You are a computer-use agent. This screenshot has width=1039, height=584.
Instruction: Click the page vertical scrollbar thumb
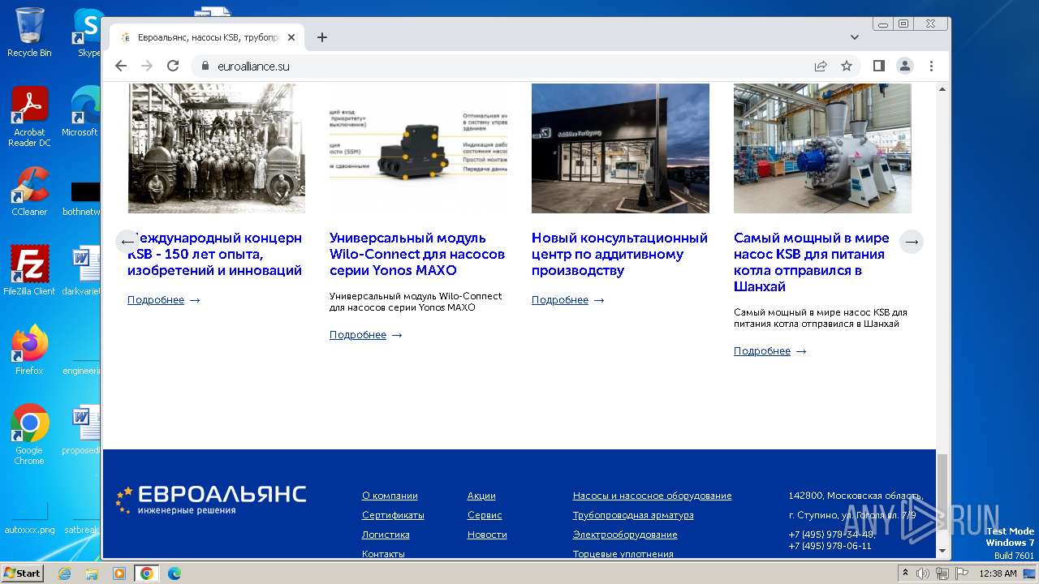point(942,492)
